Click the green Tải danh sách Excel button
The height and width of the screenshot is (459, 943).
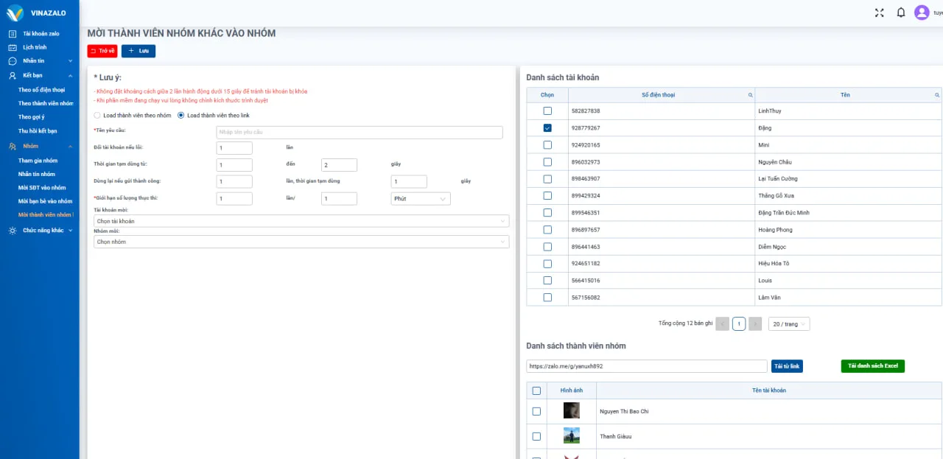(x=872, y=366)
